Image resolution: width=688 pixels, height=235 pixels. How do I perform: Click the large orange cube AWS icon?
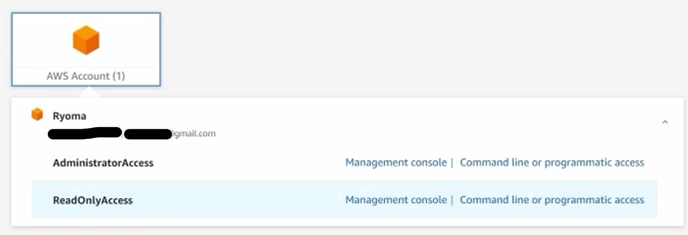coord(86,40)
